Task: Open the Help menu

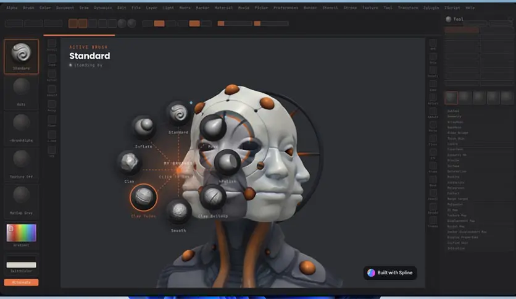Action: point(470,7)
